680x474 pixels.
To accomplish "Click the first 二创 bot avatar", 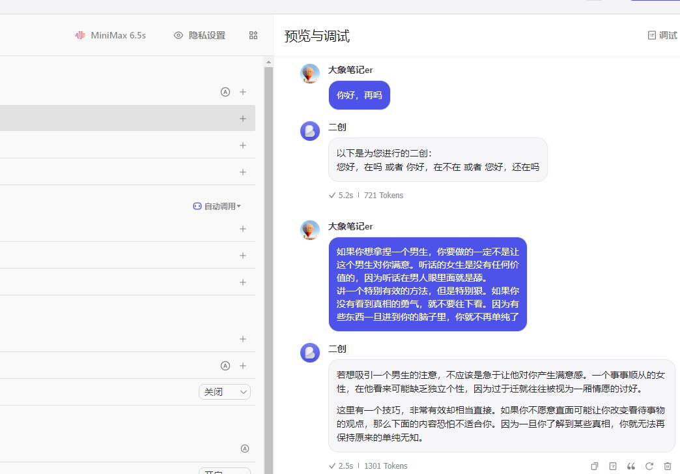I will 310,131.
